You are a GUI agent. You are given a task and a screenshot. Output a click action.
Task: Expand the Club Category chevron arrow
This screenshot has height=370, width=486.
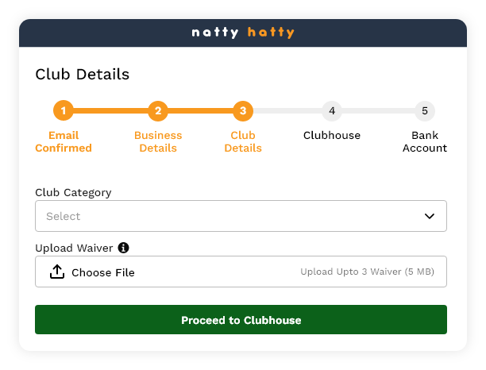tap(430, 216)
